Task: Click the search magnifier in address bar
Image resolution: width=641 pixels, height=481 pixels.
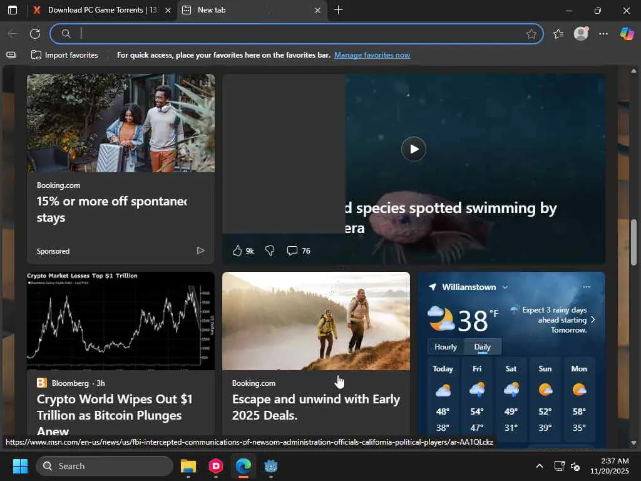Action: [x=66, y=34]
